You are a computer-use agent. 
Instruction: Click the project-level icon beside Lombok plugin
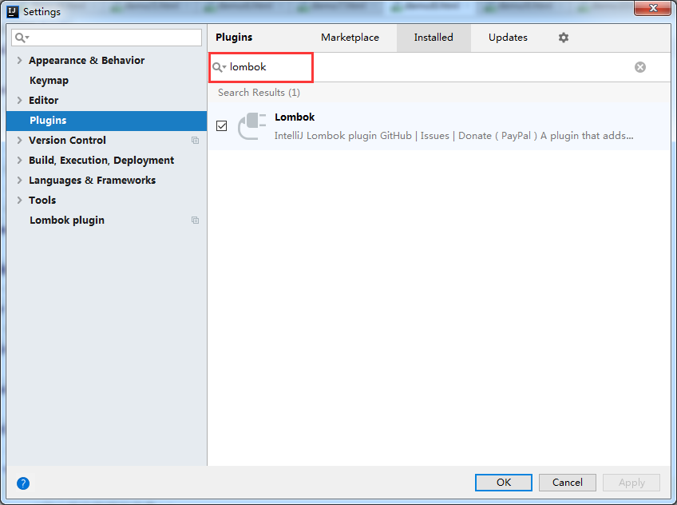point(195,221)
